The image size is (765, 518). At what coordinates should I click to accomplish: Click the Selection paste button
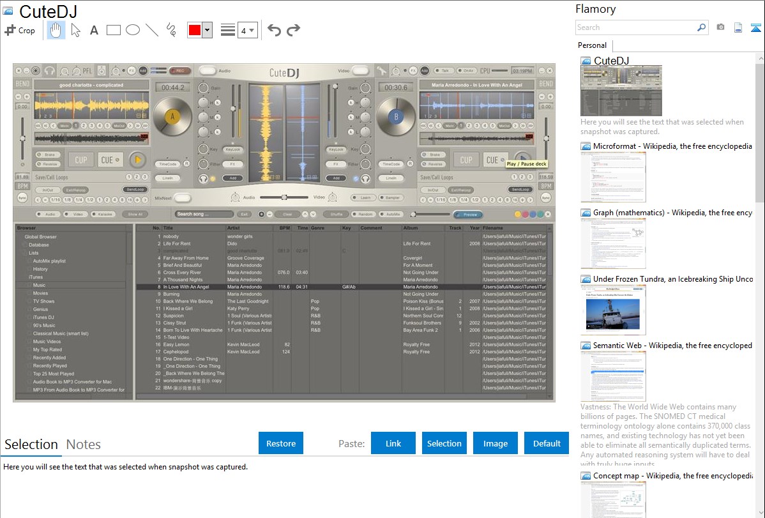(444, 443)
